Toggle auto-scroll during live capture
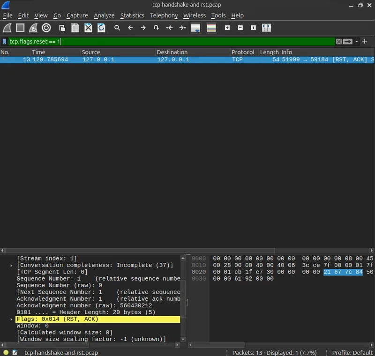 click(x=195, y=28)
